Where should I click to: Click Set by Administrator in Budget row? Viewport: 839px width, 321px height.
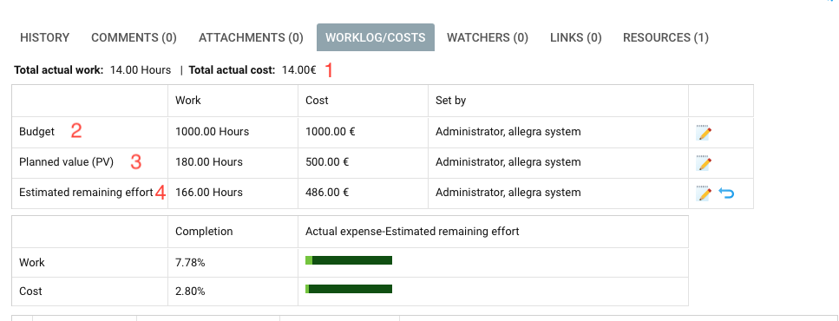(508, 132)
